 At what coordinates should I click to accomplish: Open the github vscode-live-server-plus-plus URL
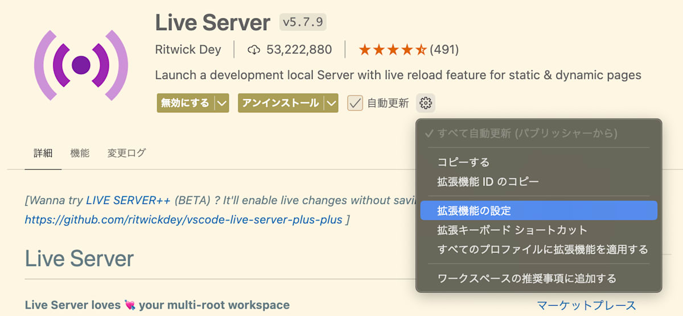pos(184,219)
